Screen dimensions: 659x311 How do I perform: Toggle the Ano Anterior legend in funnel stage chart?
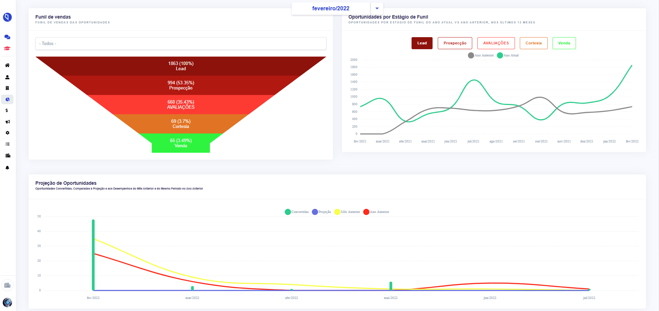coord(481,55)
